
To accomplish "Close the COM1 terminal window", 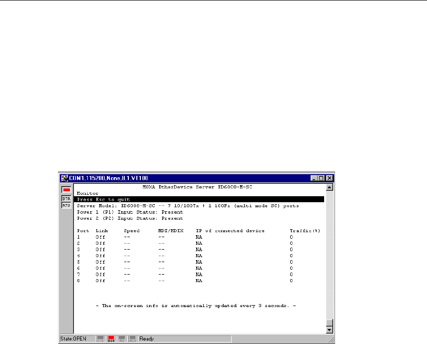I will [330, 178].
